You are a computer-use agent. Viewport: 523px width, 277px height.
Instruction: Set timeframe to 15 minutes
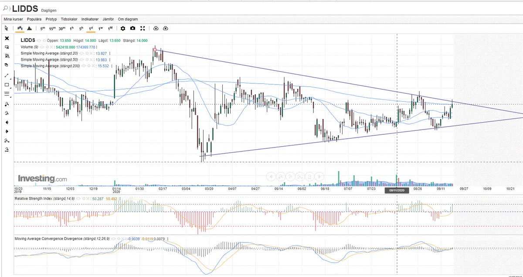coord(52,28)
